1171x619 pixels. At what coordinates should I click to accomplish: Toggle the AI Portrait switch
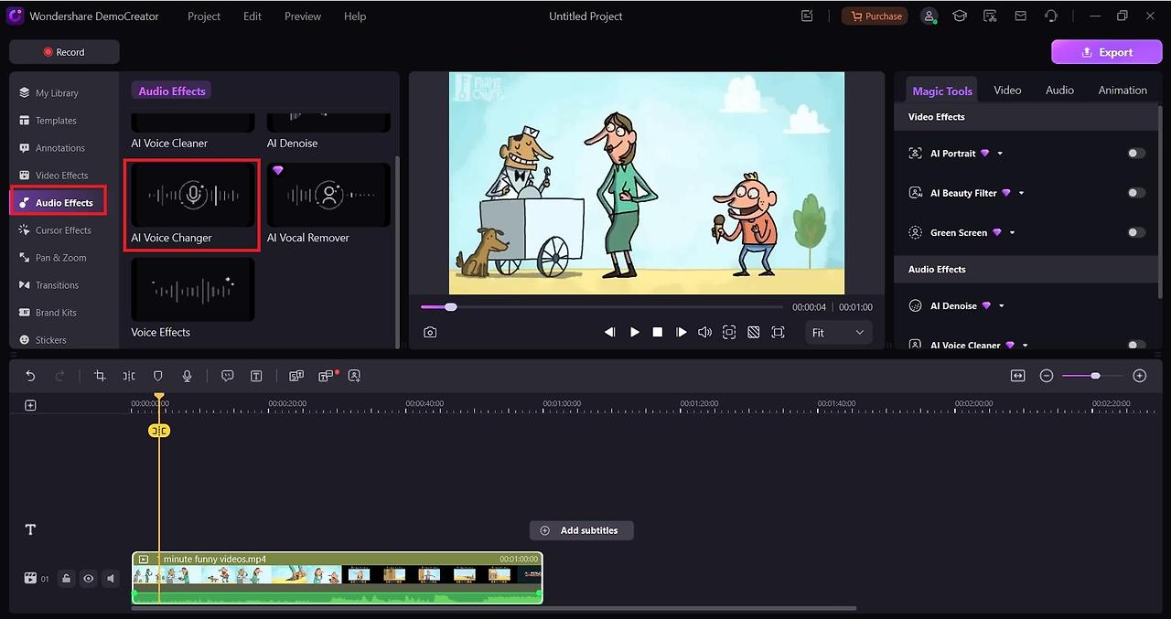(1135, 154)
